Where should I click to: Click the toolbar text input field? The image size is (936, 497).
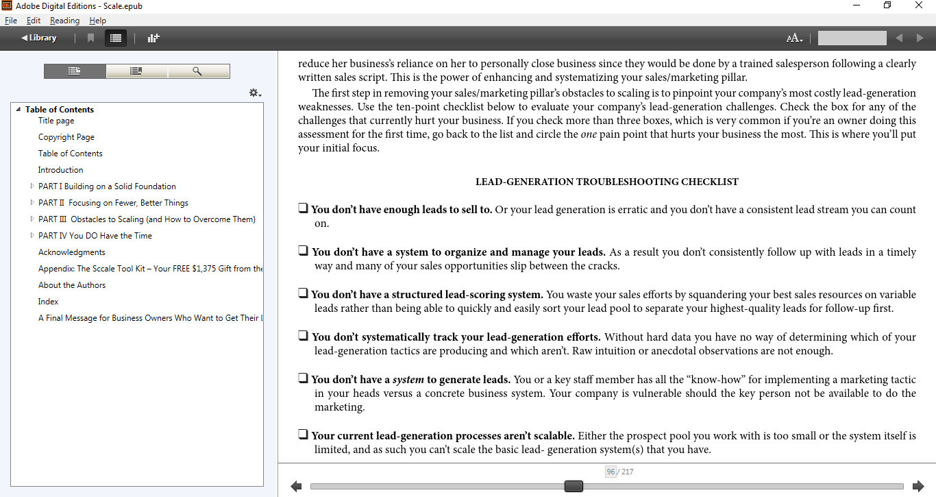(852, 38)
